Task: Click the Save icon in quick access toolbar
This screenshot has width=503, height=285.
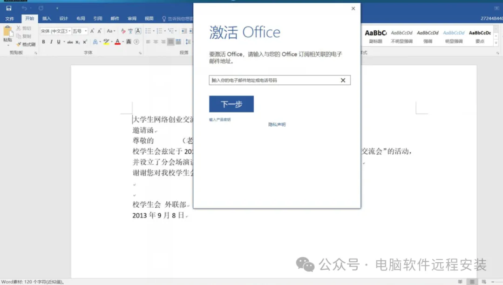Action: [9, 8]
